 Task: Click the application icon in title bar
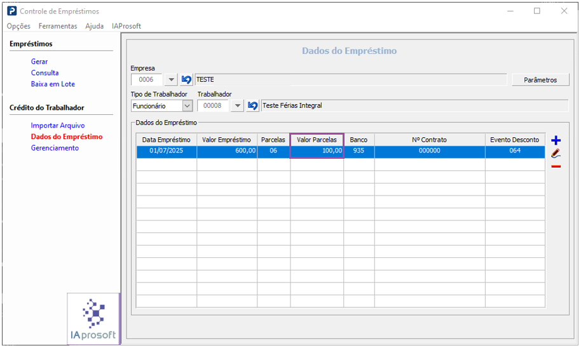pos(11,11)
